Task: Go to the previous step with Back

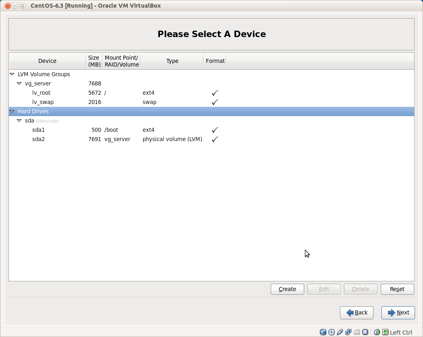Action: point(357,313)
